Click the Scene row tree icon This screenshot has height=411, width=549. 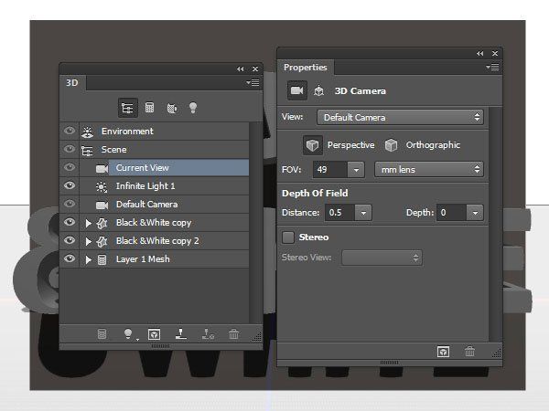pyautogui.click(x=87, y=150)
